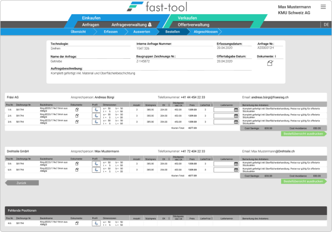332x232 pixels.
Task: Click phone number +41 44 454 22 33
Action: click(x=193, y=98)
